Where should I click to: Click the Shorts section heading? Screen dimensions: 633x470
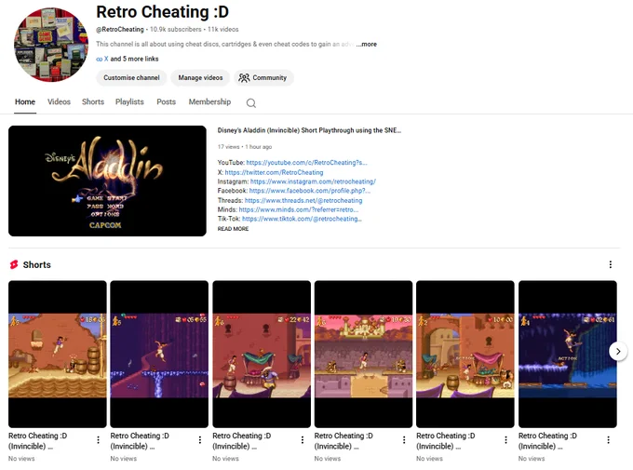click(36, 265)
